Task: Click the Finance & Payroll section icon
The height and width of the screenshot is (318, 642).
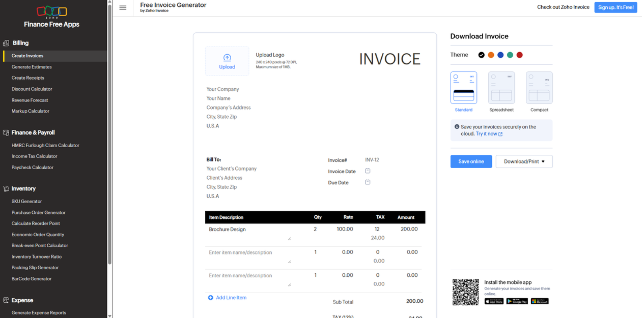Action: [6, 133]
